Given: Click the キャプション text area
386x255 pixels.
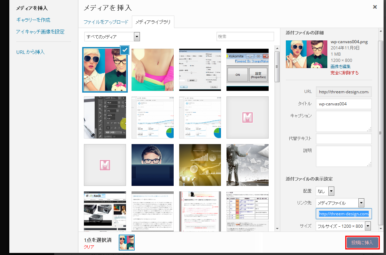Looking at the screenshot, I should tap(344, 121).
